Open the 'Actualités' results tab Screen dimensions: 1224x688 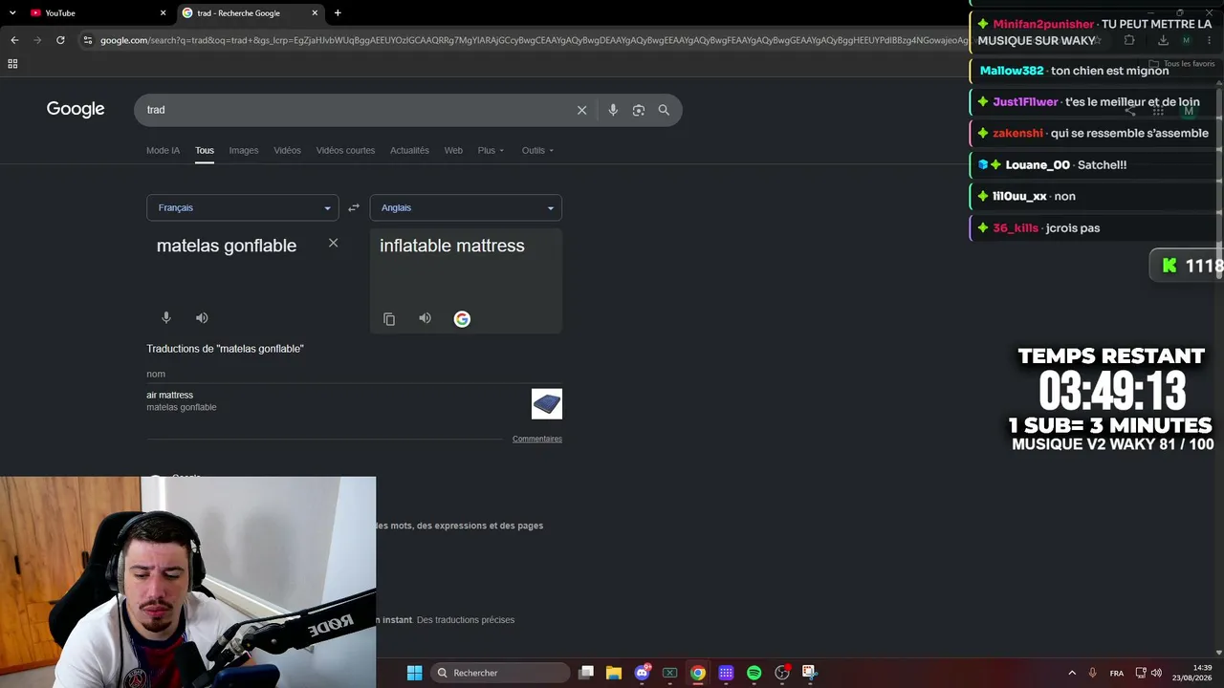tap(409, 150)
